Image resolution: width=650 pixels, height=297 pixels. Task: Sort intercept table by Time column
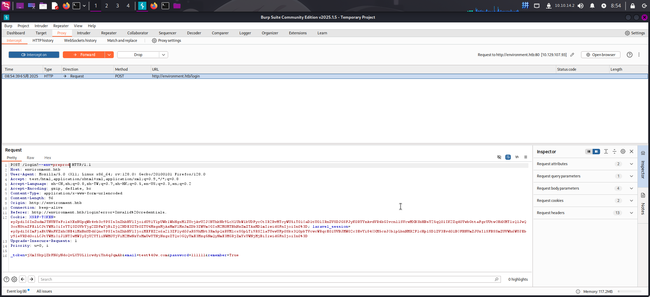tap(22, 69)
